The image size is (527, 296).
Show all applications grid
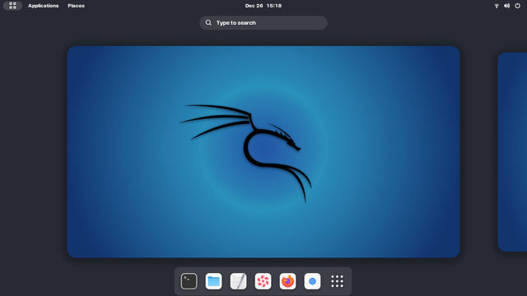click(337, 281)
